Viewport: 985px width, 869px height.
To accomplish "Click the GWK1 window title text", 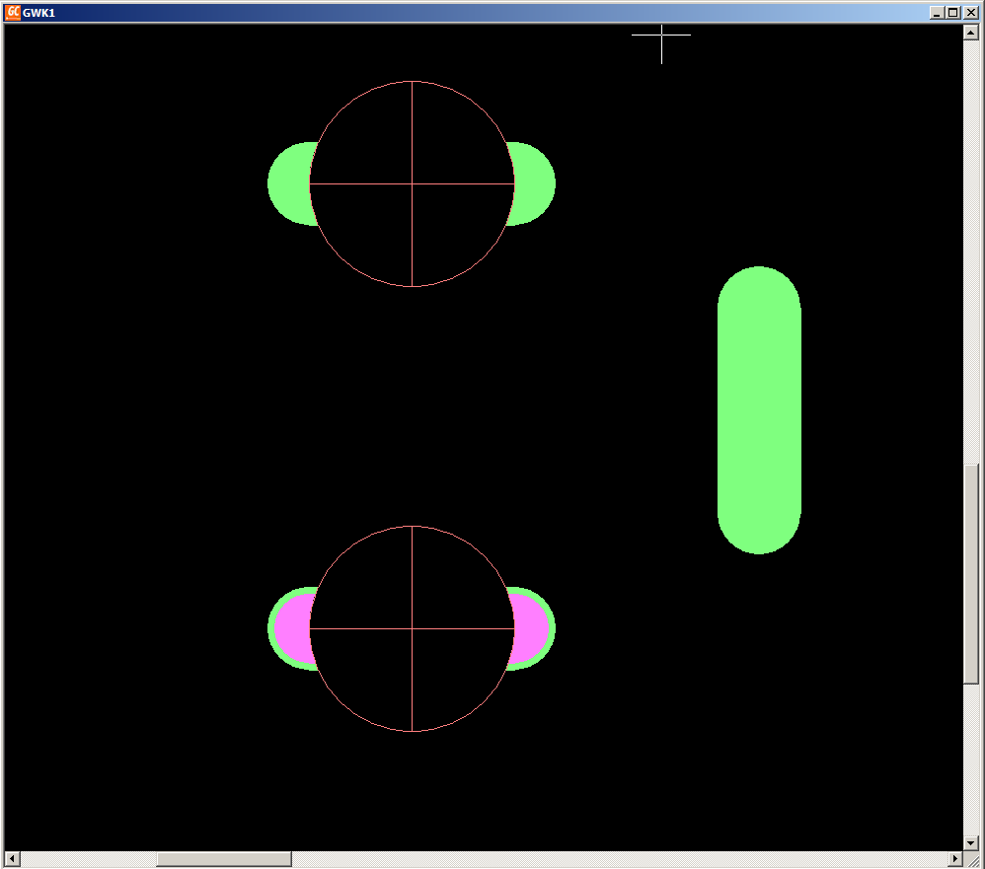I will point(38,13).
